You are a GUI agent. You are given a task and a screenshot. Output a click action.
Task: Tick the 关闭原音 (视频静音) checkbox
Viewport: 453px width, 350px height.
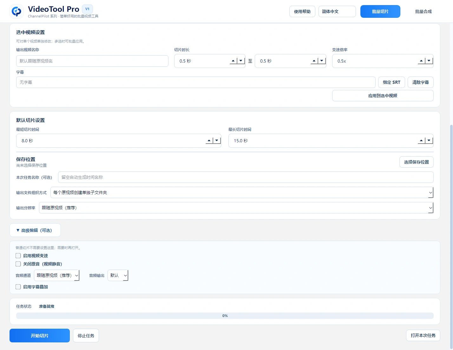click(x=18, y=264)
